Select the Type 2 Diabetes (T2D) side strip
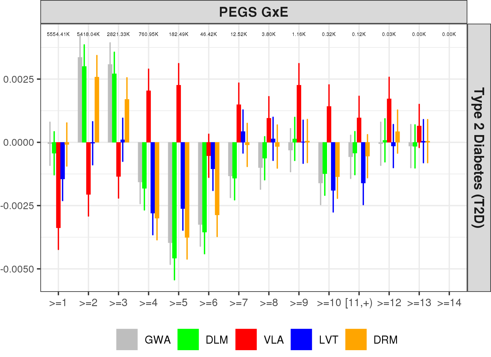Screen dimensions: 491x357 (479, 158)
